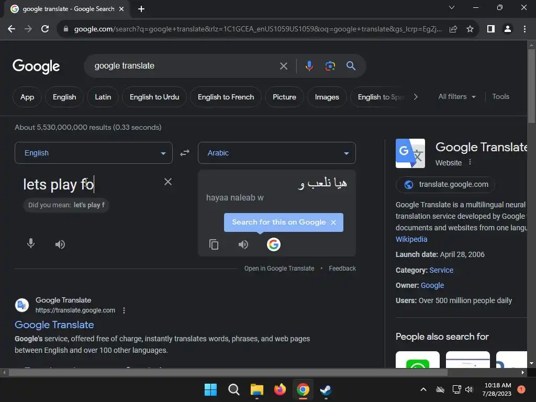536x402 pixels.
Task: Copy the Arabic translation
Action: tap(214, 244)
